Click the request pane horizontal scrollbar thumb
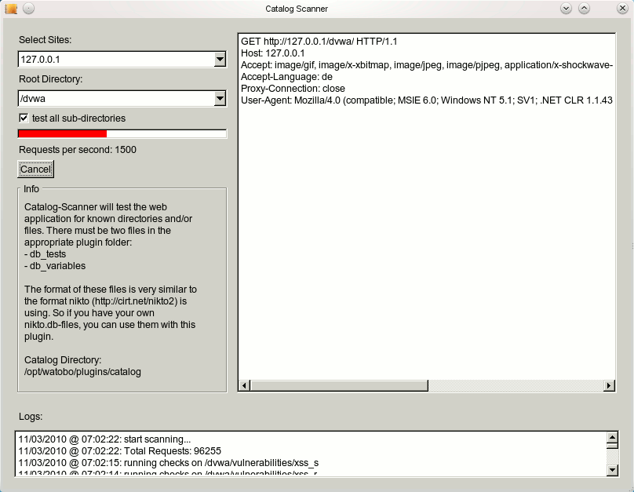634x492 pixels. tap(339, 385)
